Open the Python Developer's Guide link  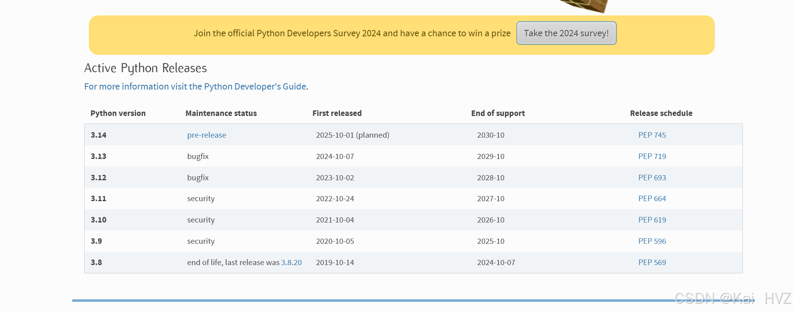[195, 86]
